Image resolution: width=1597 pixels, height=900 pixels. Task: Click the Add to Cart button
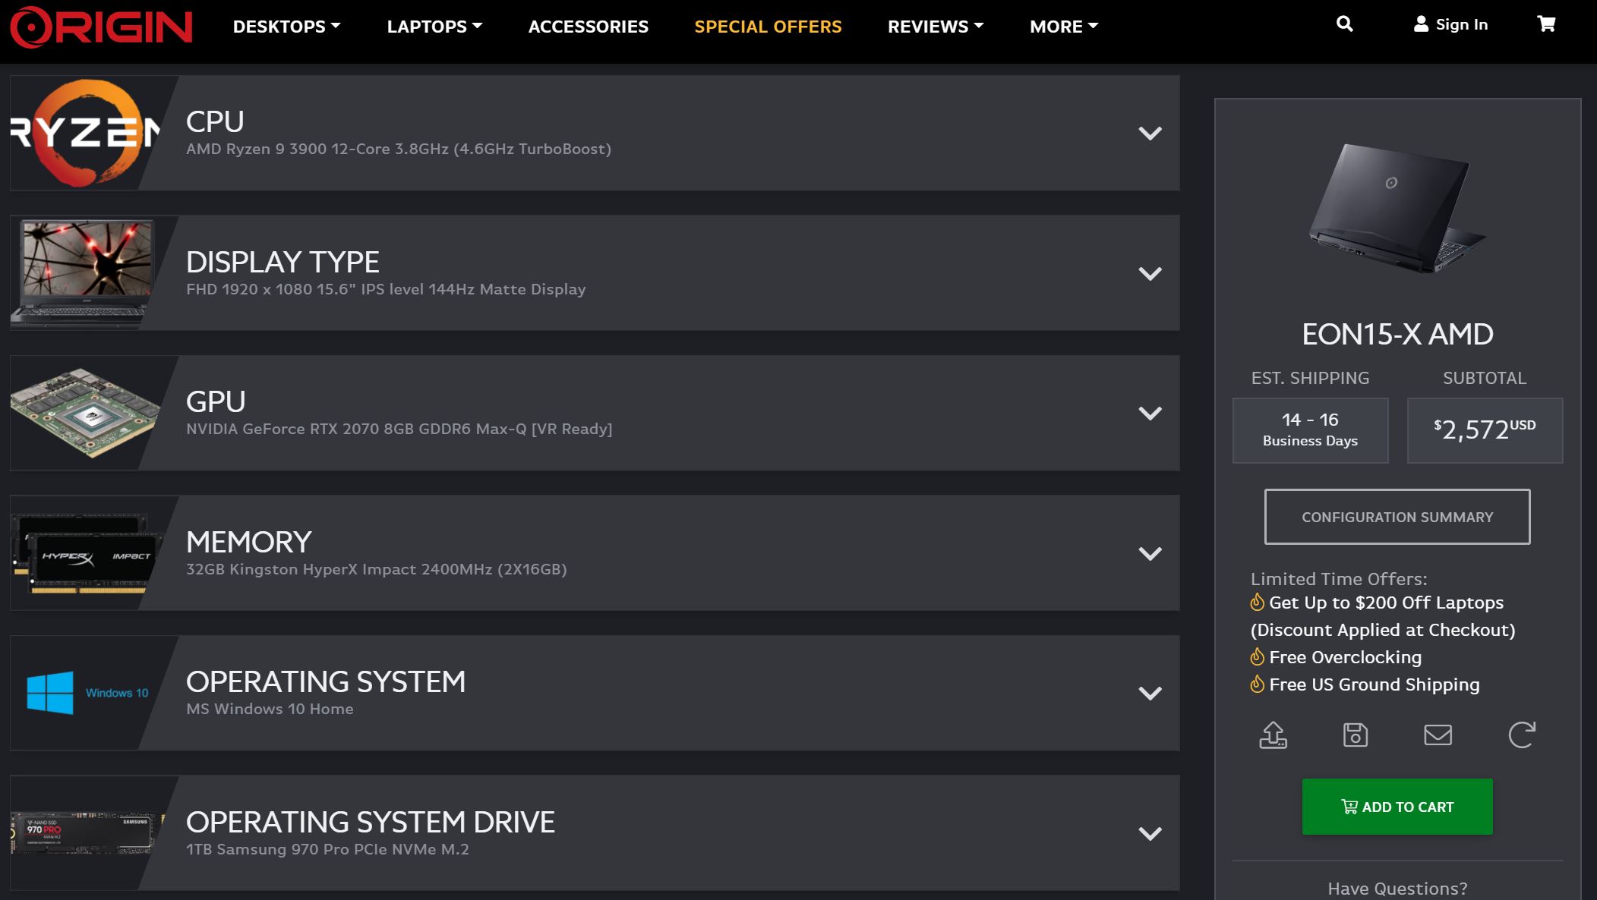1397,807
